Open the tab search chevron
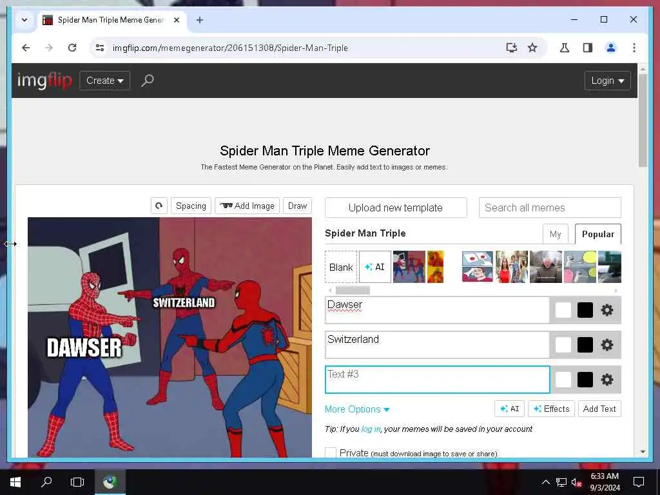Viewport: 660px width, 495px height. (24, 20)
